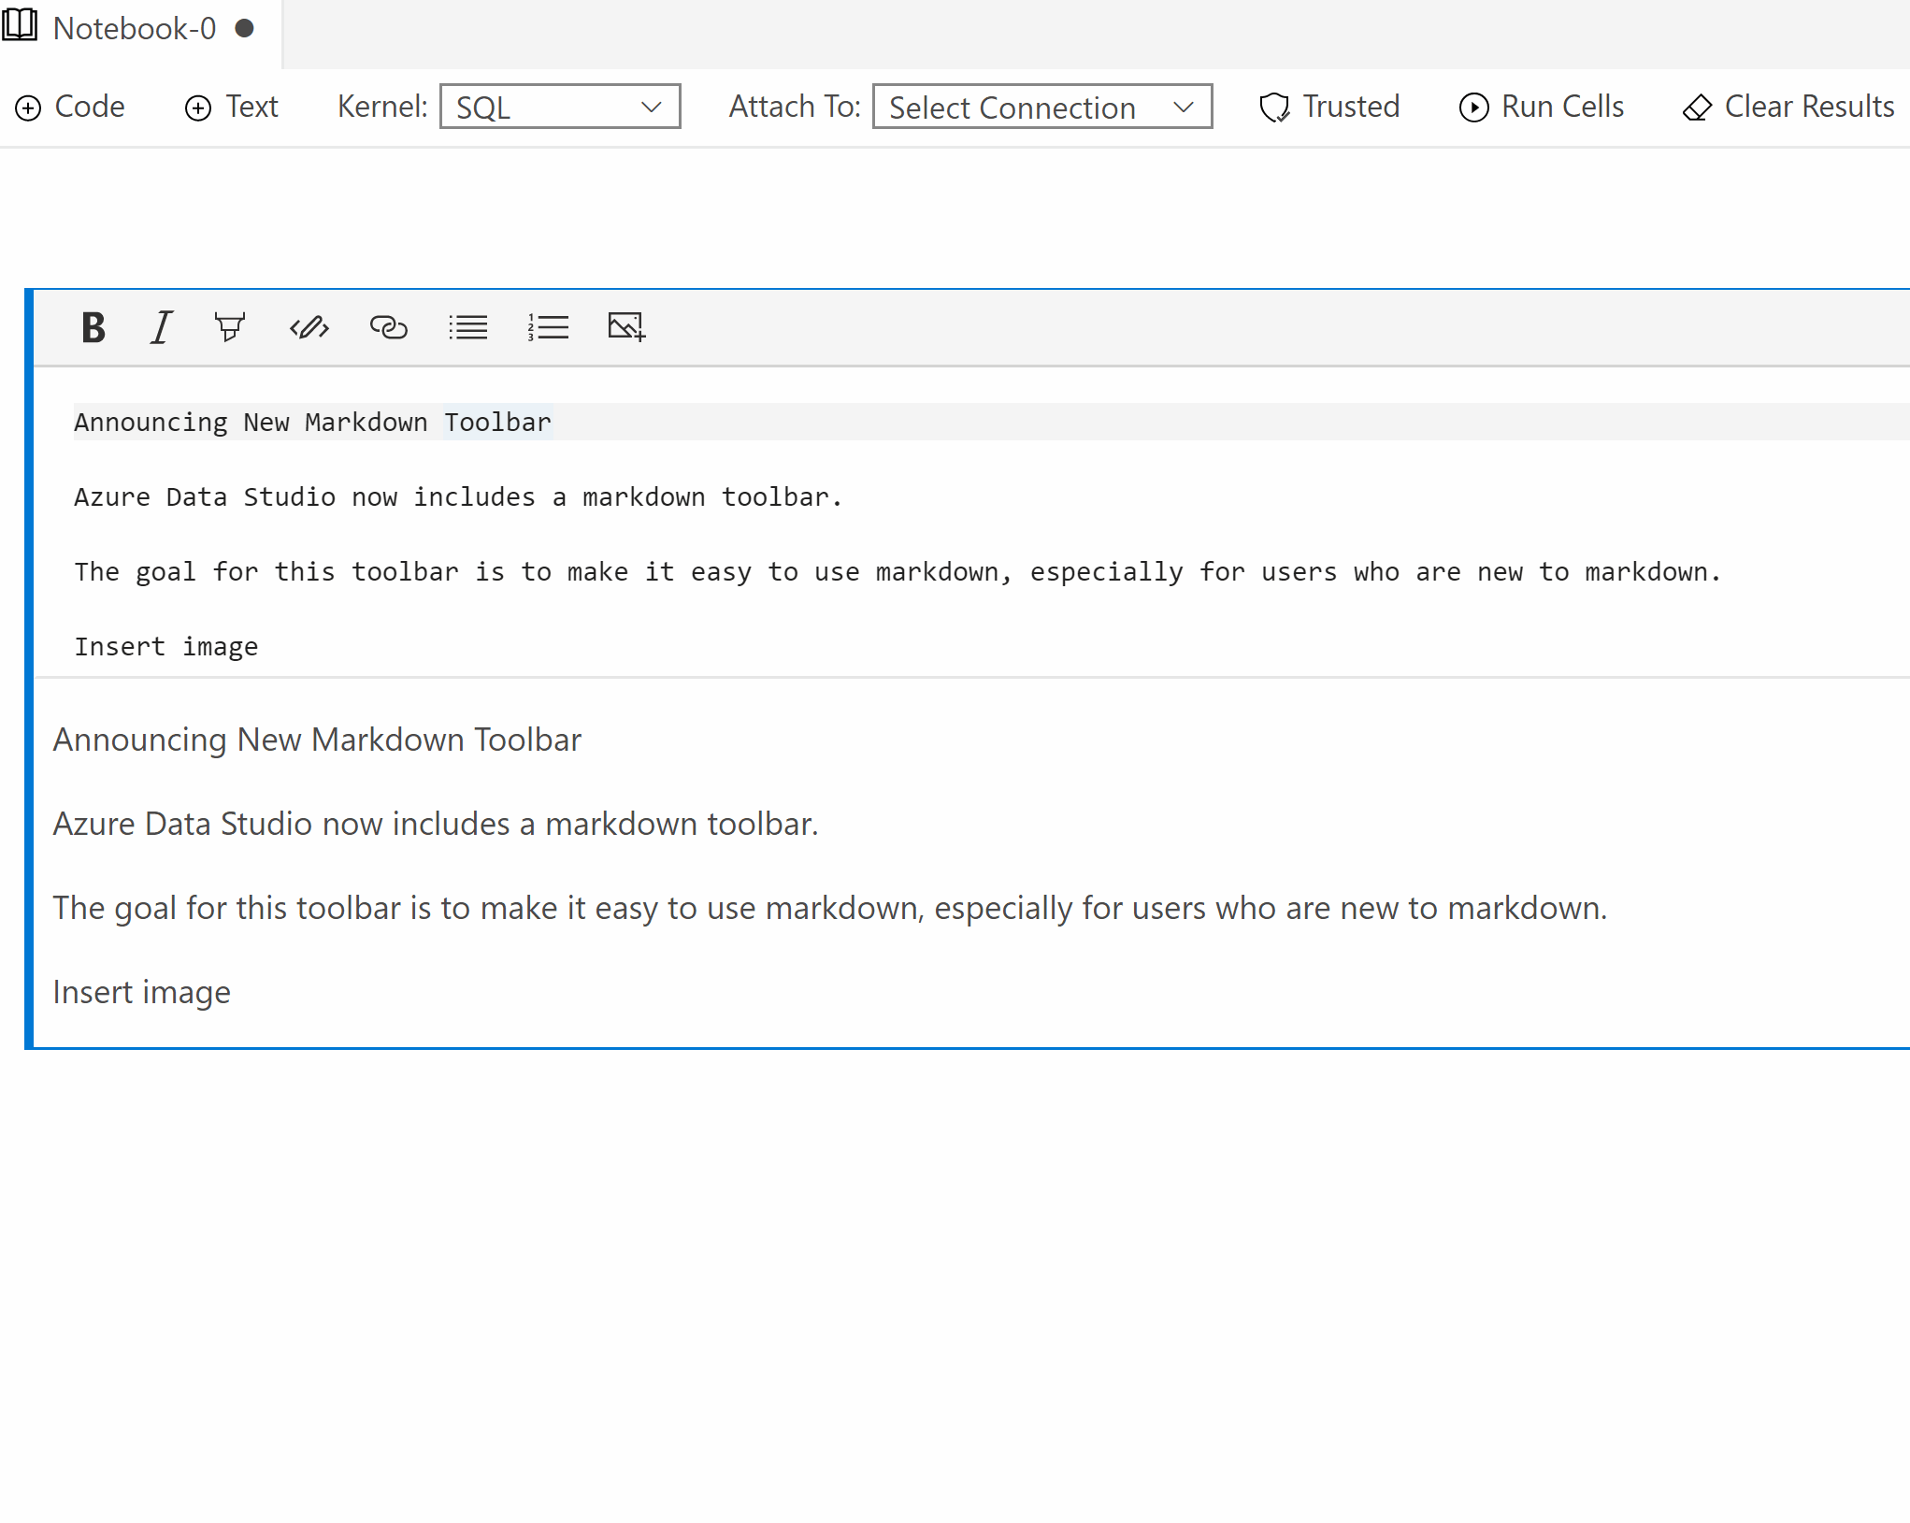Image resolution: width=1910 pixels, height=1523 pixels.
Task: Open the Select Connection dropdown
Action: (1041, 107)
